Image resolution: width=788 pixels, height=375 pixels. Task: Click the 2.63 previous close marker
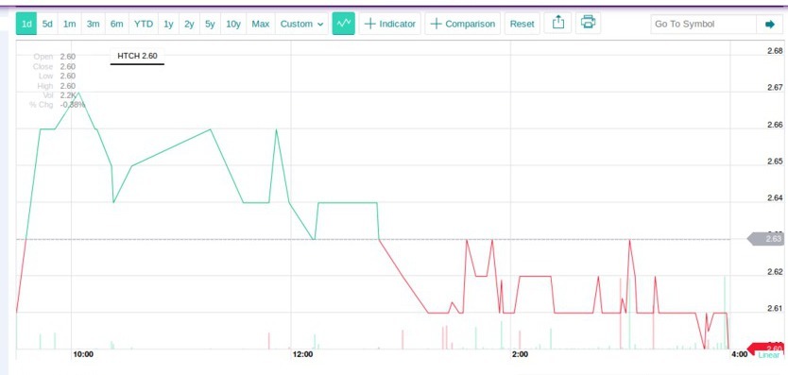pyautogui.click(x=766, y=239)
